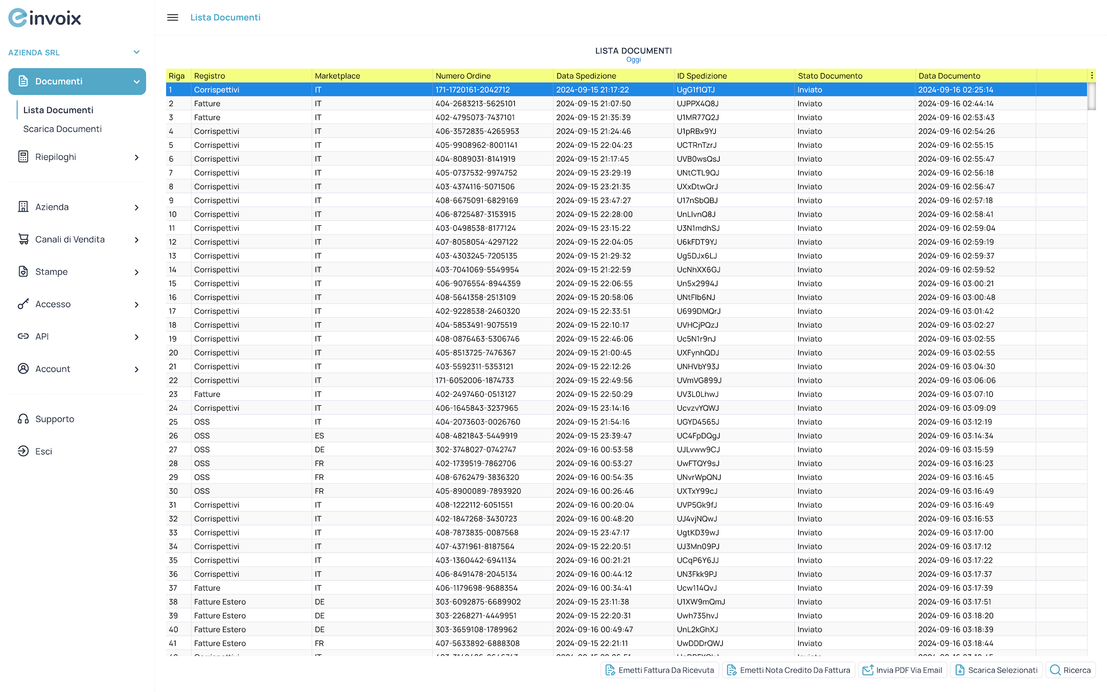
Task: Select the Stampe printer icon
Action: [x=22, y=271]
